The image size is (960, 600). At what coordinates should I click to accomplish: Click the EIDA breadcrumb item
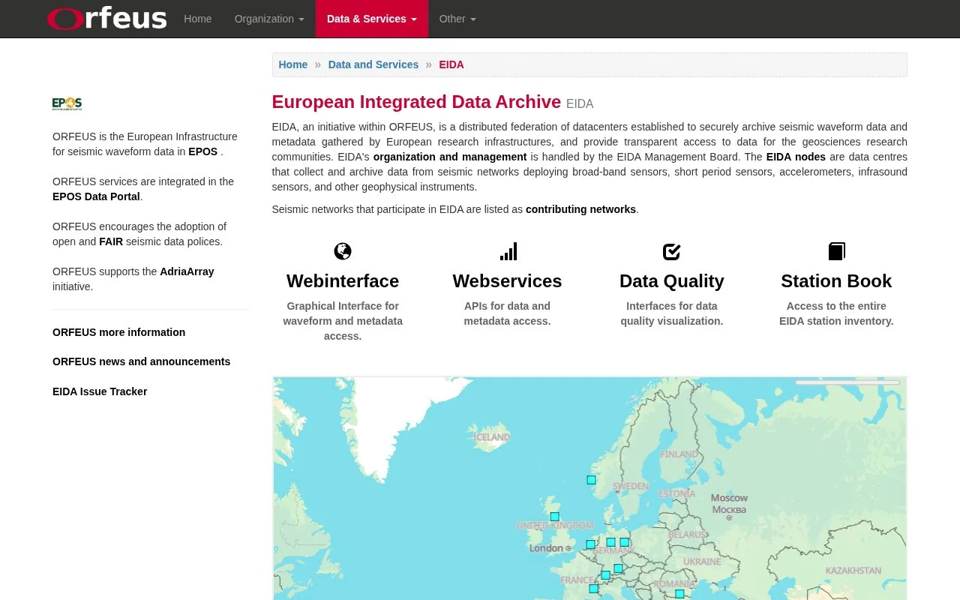point(451,64)
